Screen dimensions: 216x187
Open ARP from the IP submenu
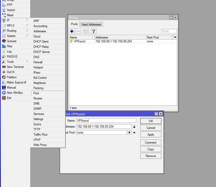(48, 21)
